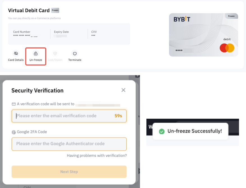Click the BYBIT logo on the card
Image resolution: width=246 pixels, height=188 pixels.
tap(182, 19)
